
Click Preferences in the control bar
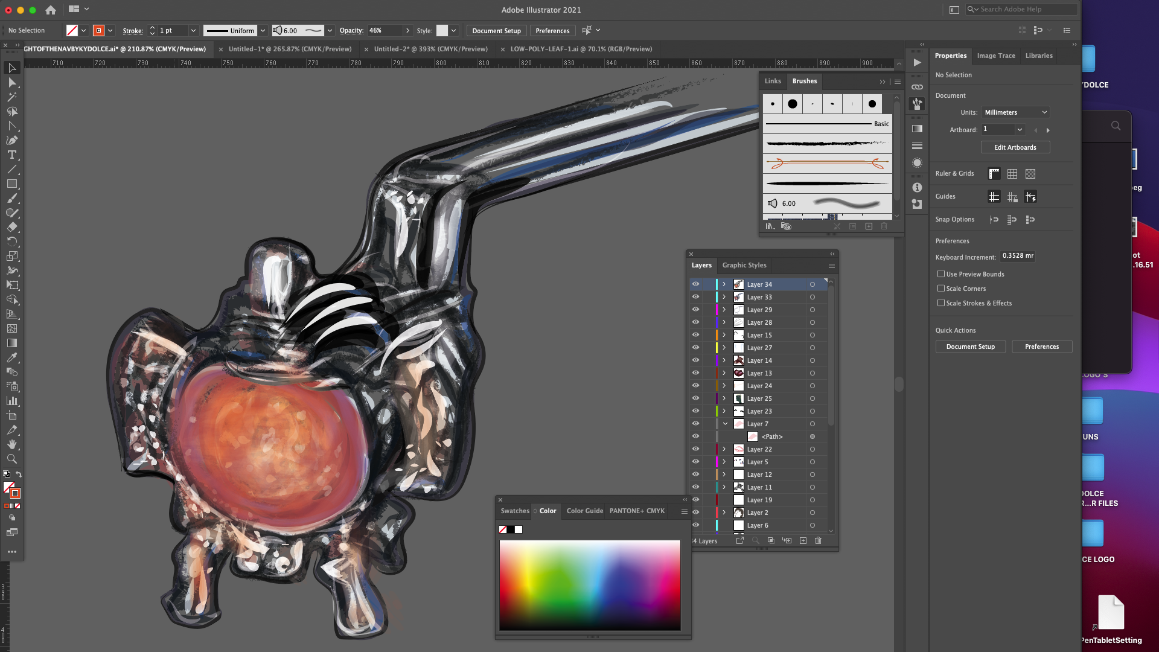click(552, 31)
